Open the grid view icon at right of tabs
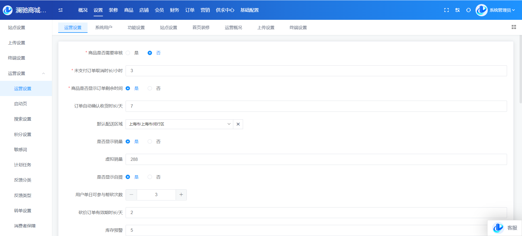 click(514, 27)
